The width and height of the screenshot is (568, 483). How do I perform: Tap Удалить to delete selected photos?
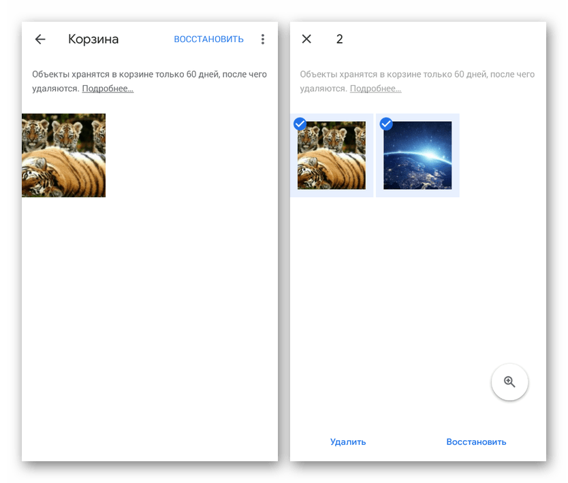[x=348, y=442]
